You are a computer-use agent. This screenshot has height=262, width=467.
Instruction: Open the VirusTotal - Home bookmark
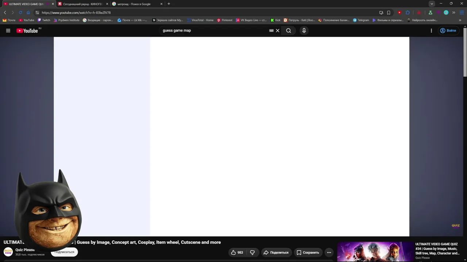(200, 20)
